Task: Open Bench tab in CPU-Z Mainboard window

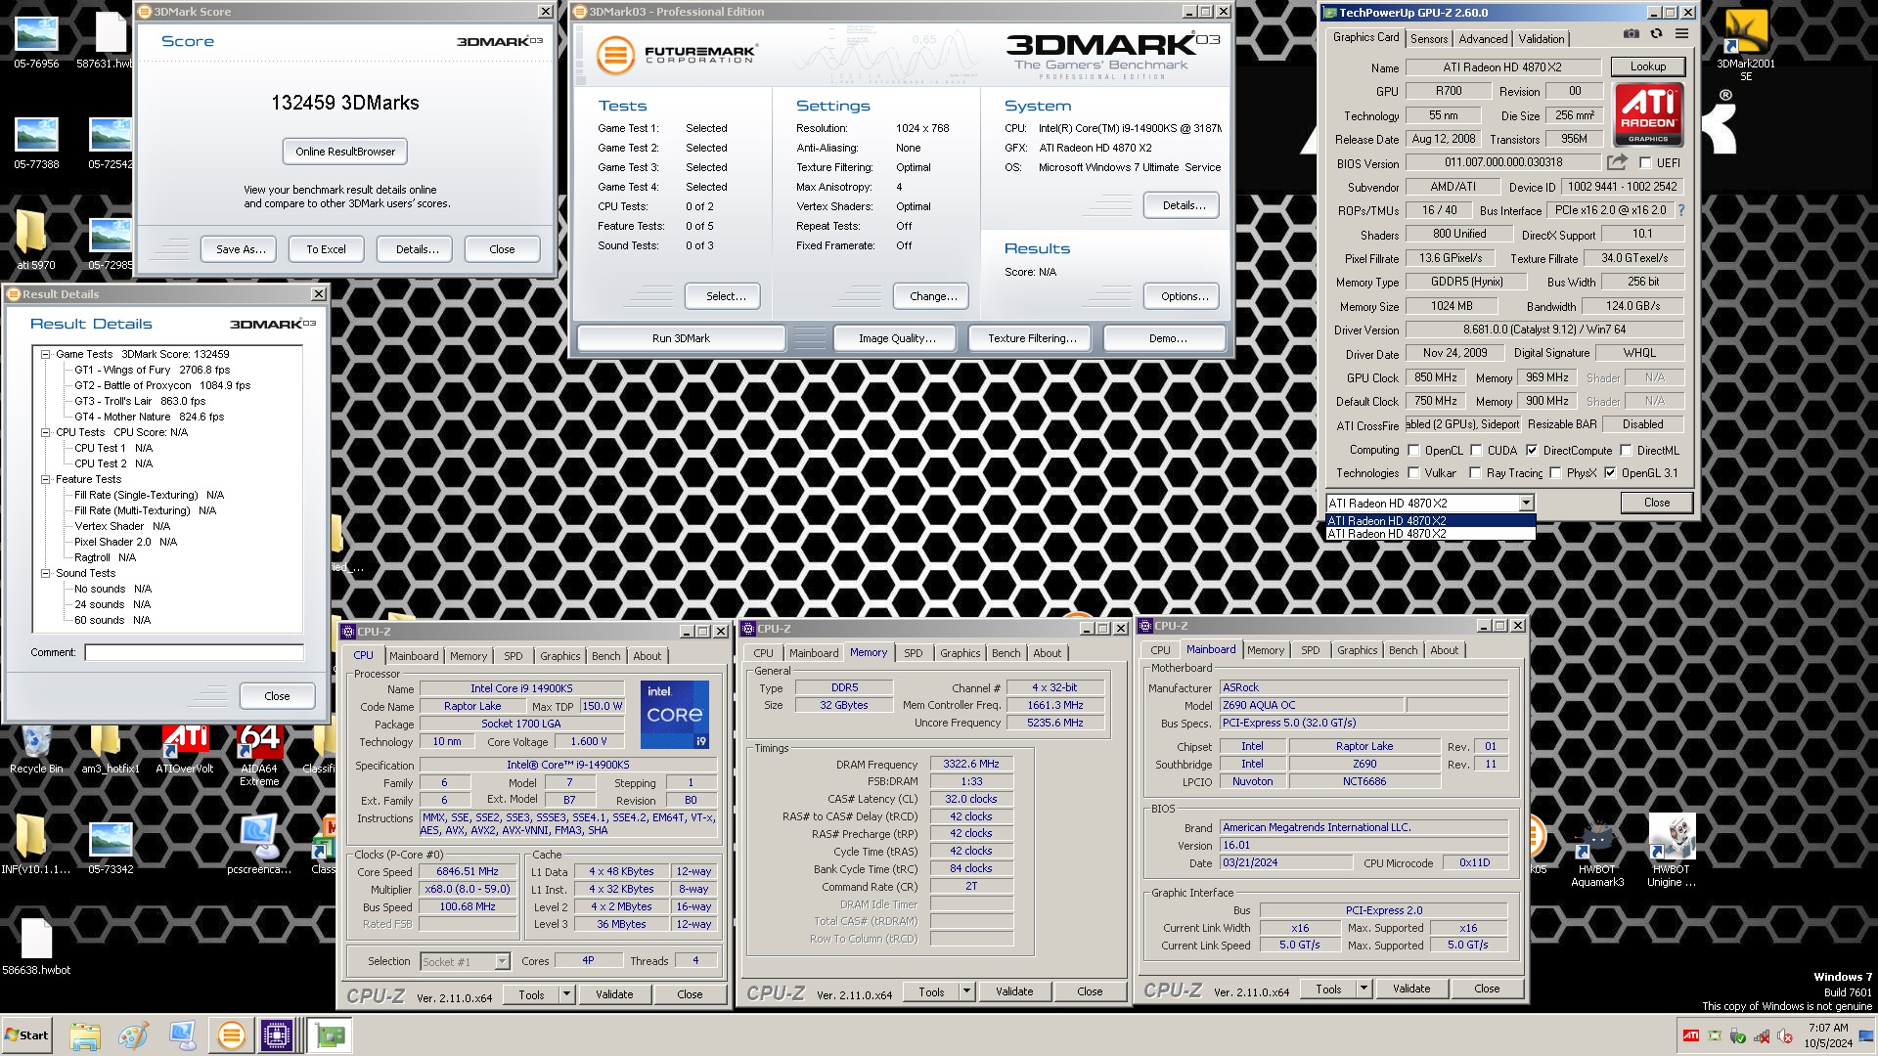Action: [1403, 650]
